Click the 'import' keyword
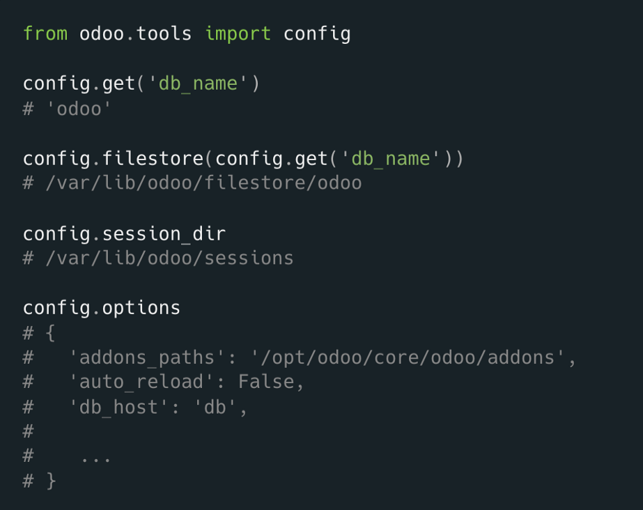This screenshot has height=510, width=643. [238, 33]
